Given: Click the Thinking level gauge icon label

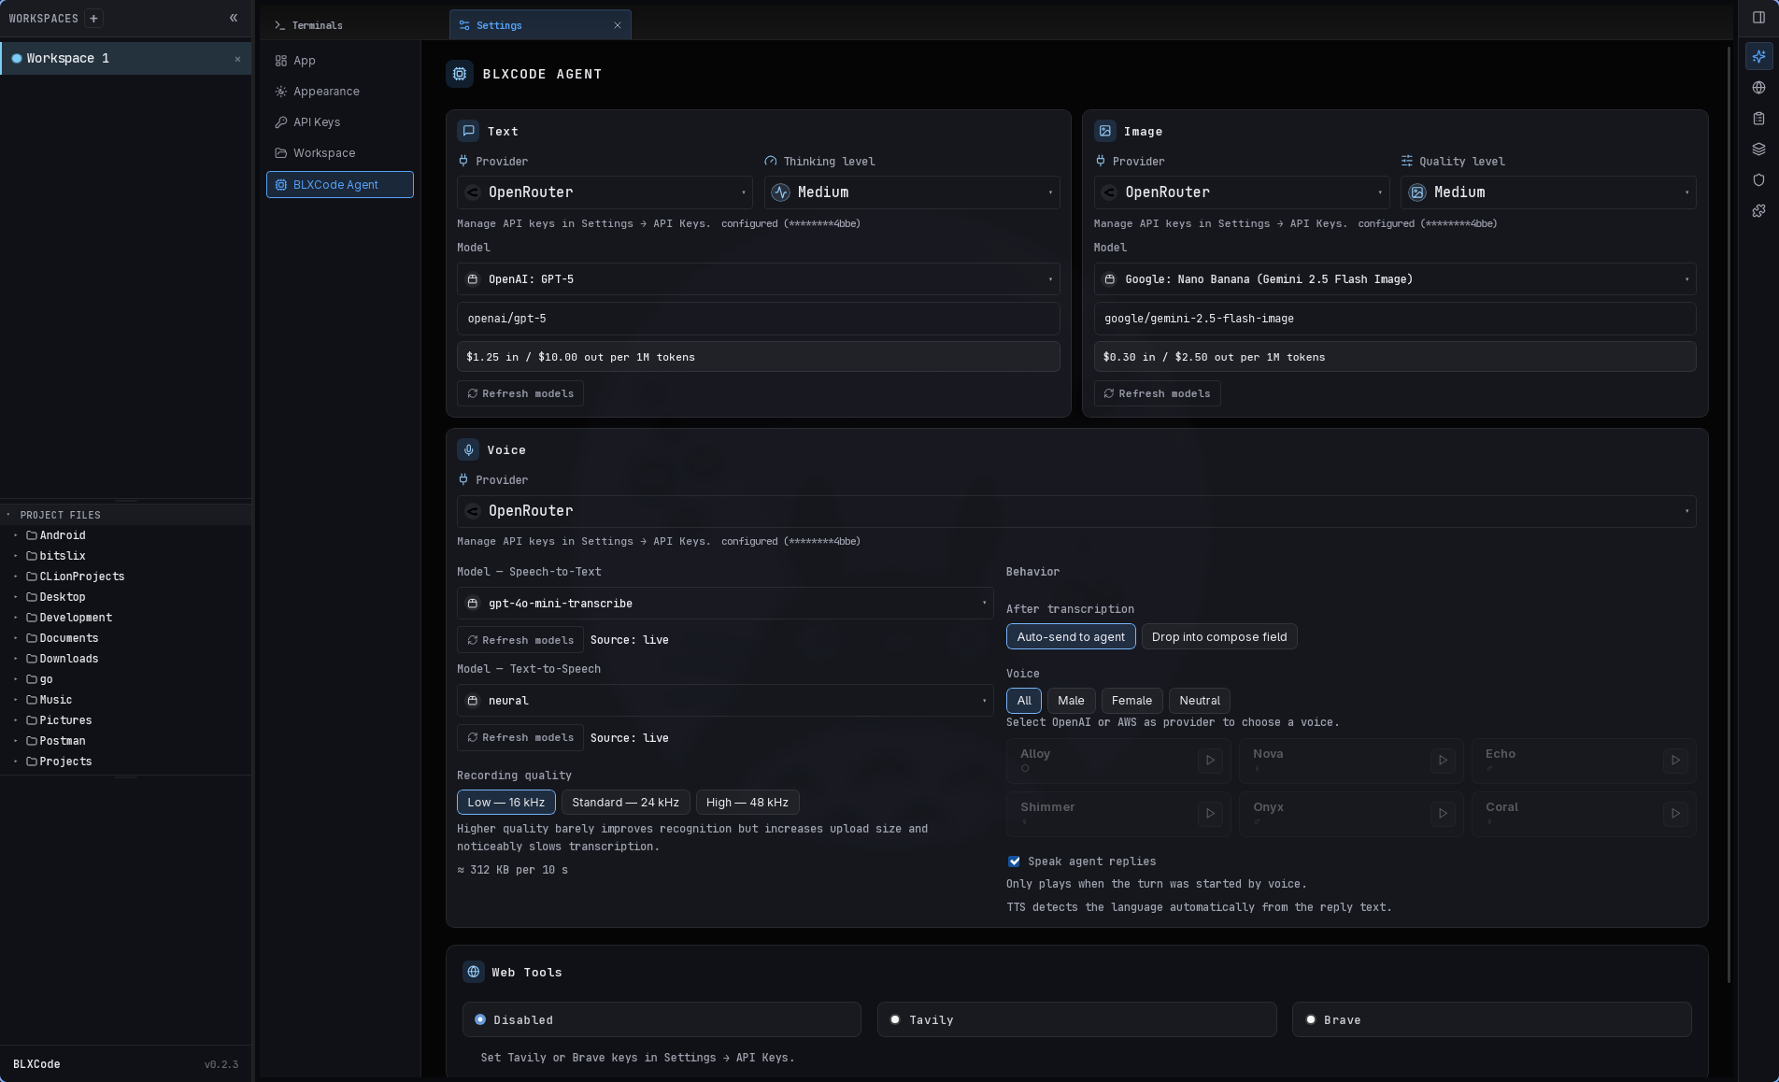Looking at the screenshot, I should [771, 162].
